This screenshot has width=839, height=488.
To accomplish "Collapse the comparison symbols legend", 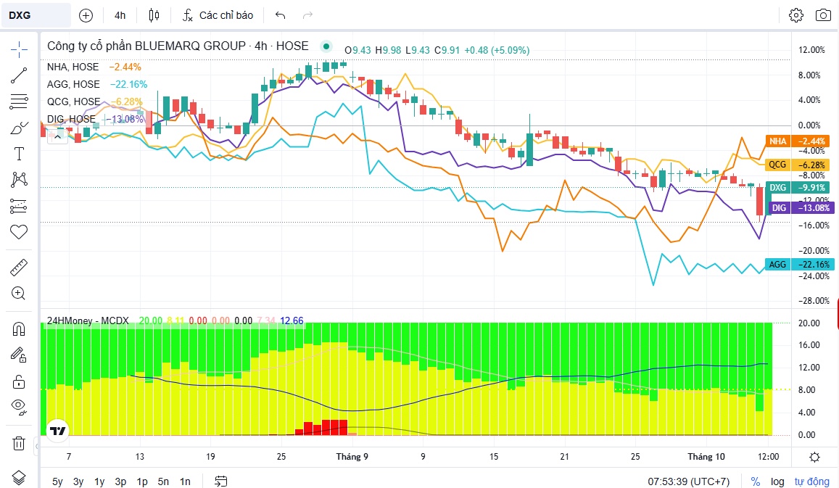I will coord(57,138).
